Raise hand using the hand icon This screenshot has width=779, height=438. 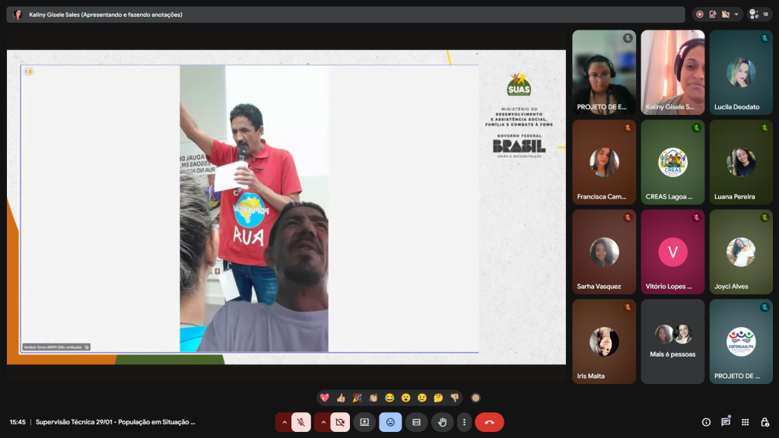click(x=442, y=422)
